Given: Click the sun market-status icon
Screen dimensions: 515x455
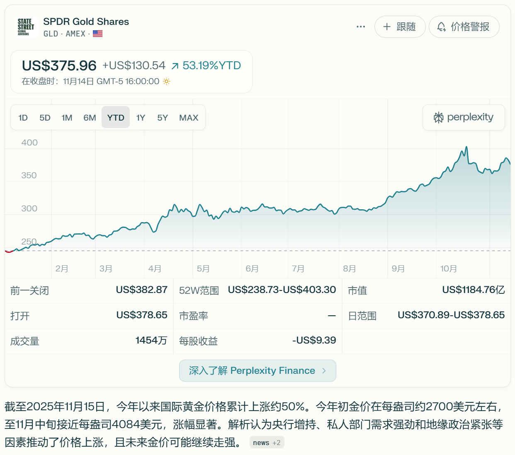Looking at the screenshot, I should (x=167, y=82).
